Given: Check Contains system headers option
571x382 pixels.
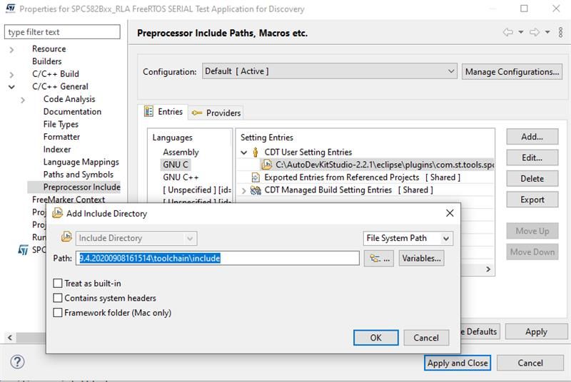Looking at the screenshot, I should tap(59, 298).
